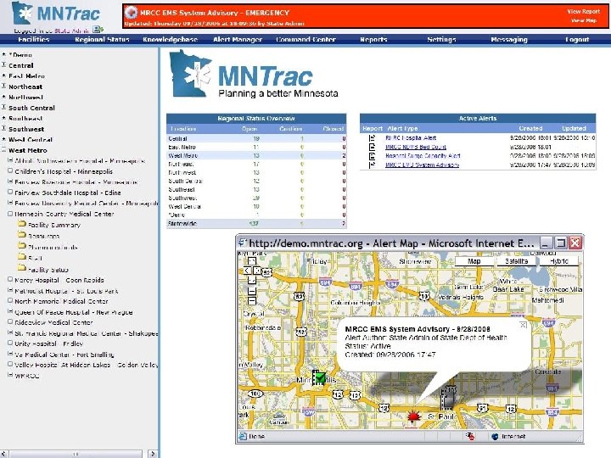Open the Reports menu

373,39
